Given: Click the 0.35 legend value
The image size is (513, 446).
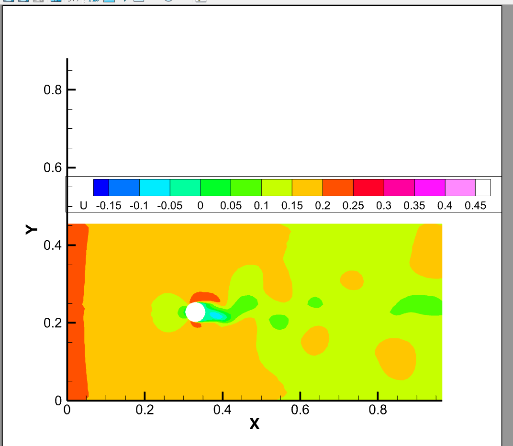Looking at the screenshot, I should [x=414, y=205].
